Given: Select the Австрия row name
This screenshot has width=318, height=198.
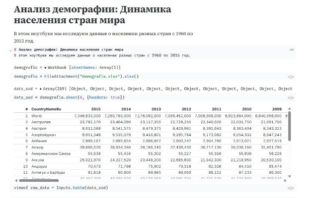Looking at the screenshot, I should [39, 129].
